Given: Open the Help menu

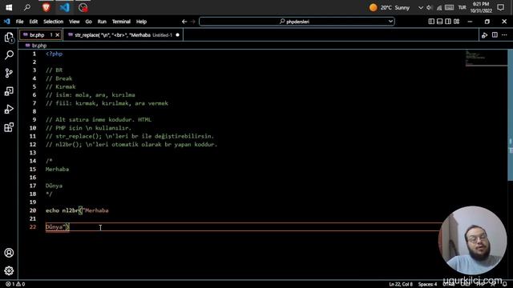Looking at the screenshot, I should click(x=141, y=22).
